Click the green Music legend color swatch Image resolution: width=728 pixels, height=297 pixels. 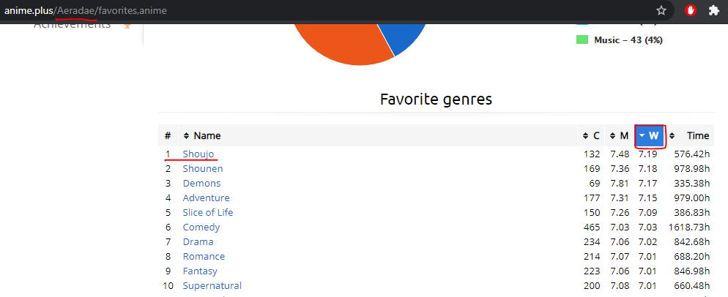click(582, 40)
